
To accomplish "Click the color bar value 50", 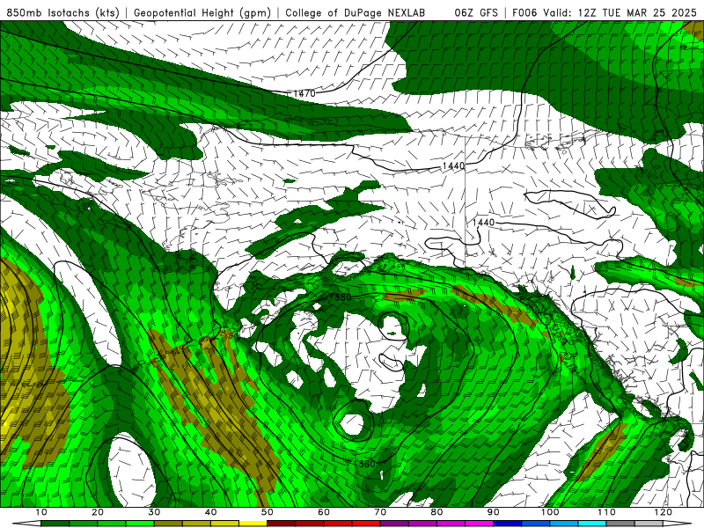I will click(268, 512).
